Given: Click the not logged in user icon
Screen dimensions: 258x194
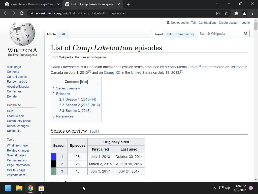Looking at the screenshot, I should (x=168, y=22).
